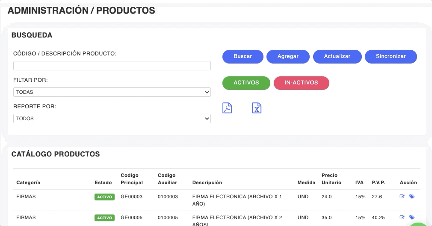This screenshot has width=432, height=226.
Task: Export the report as PDF
Action: 227,108
